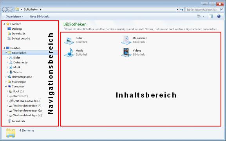This screenshot has width=226, height=141.
Task: Expand the Heimnetzgruppe tree node
Action: click(x=6, y=77)
